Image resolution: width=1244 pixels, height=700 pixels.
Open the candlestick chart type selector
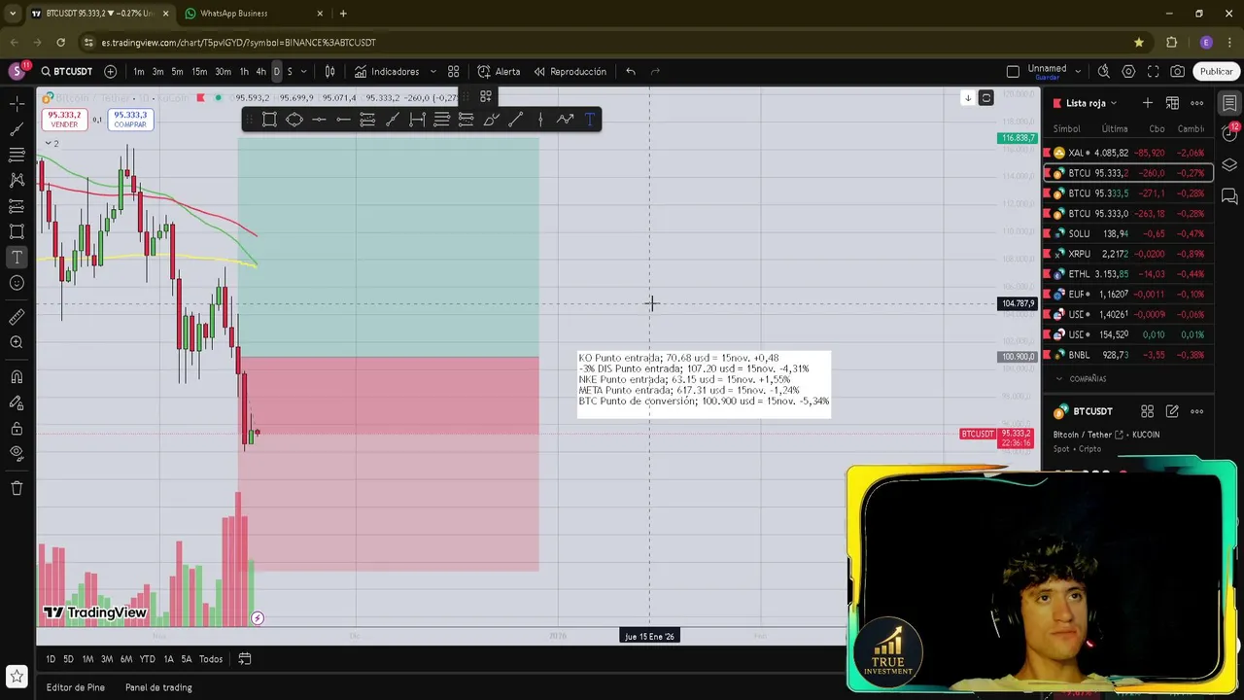point(329,71)
